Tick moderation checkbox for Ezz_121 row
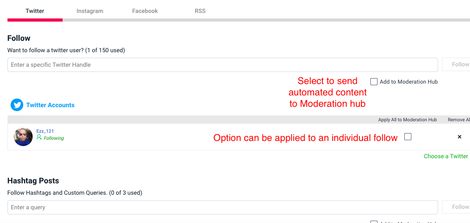470x223 pixels. pyautogui.click(x=408, y=137)
